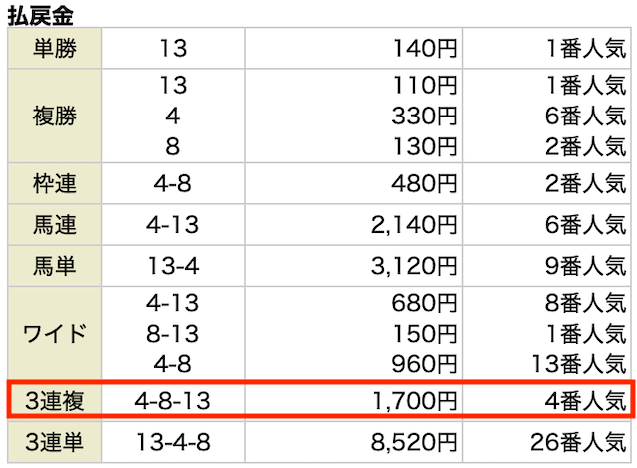Click the 単勝 row header cell
The width and height of the screenshot is (637, 468).
[x=55, y=49]
